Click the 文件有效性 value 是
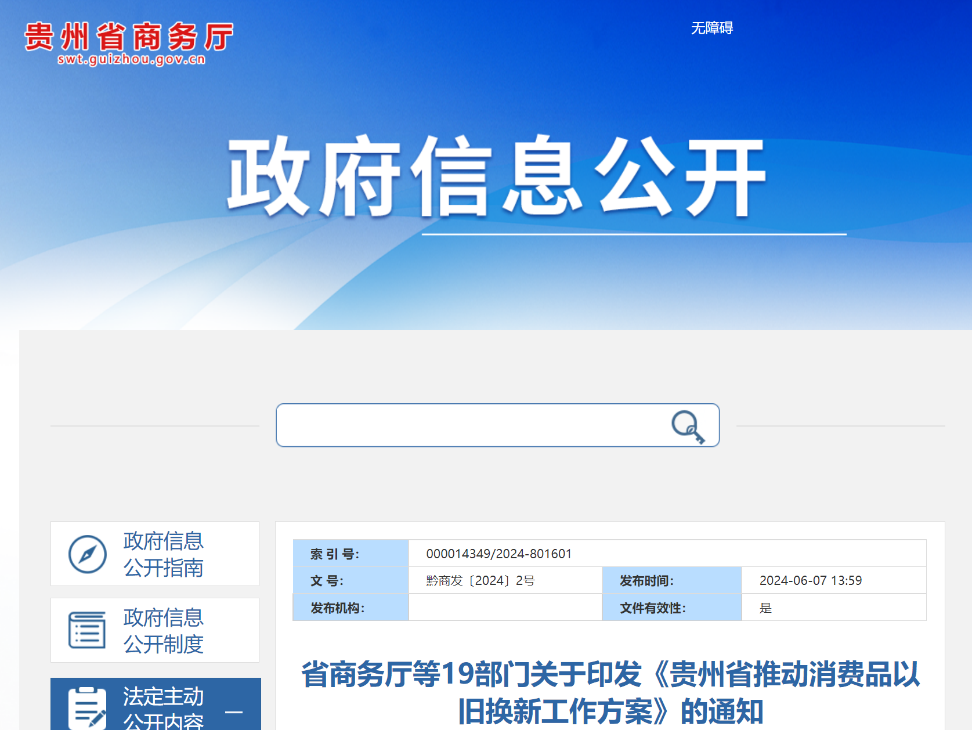The image size is (972, 730). coord(765,608)
